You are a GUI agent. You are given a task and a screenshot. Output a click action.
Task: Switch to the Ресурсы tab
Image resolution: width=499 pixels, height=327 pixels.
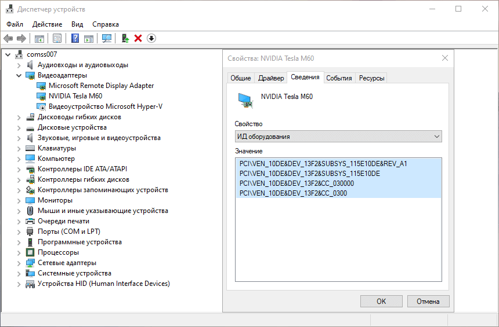click(x=371, y=78)
